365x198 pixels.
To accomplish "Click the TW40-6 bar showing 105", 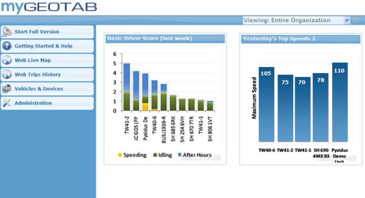I will [266, 104].
